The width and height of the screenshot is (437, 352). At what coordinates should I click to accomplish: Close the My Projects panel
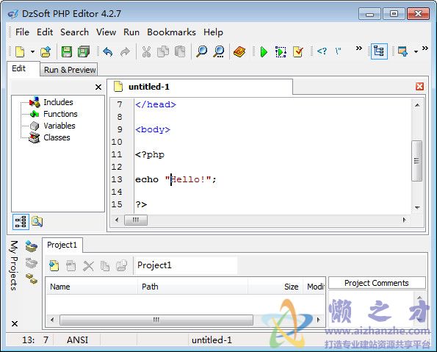click(15, 323)
